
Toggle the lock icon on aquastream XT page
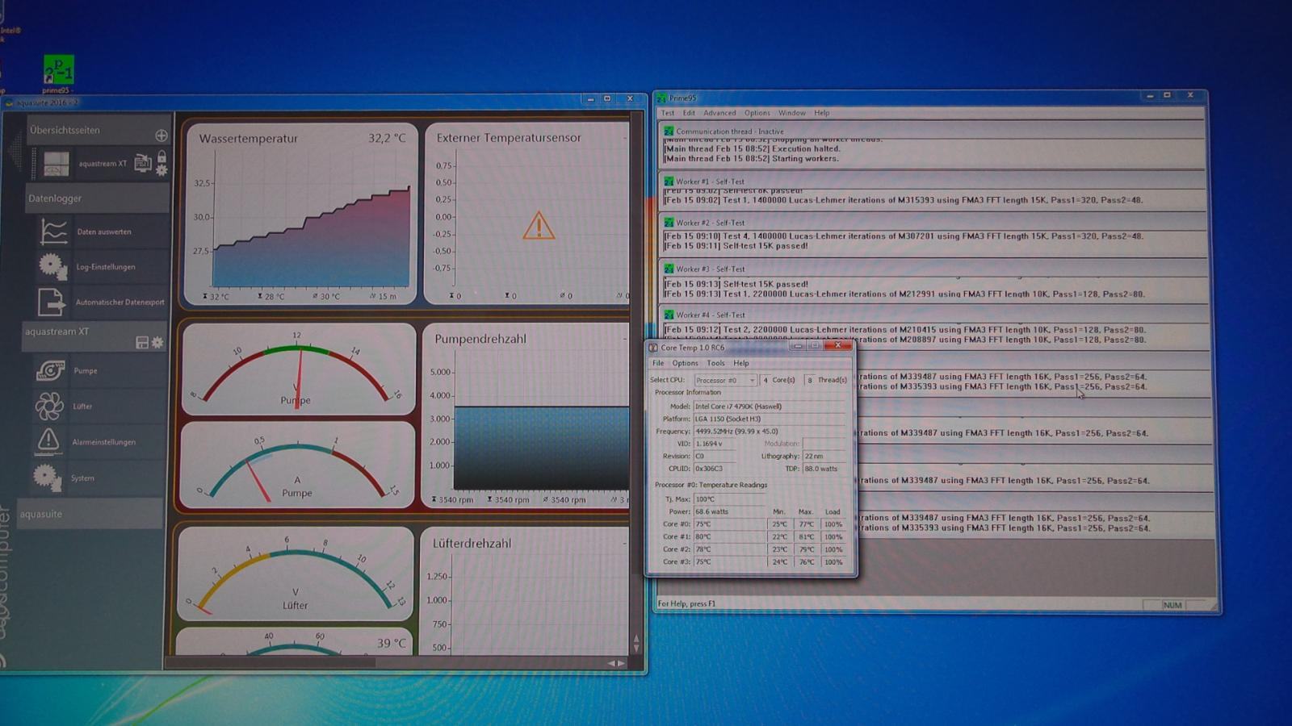point(161,156)
